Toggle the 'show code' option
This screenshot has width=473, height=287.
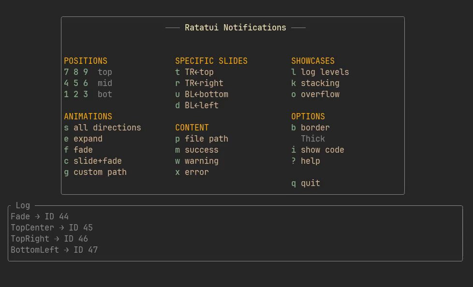tap(322, 150)
